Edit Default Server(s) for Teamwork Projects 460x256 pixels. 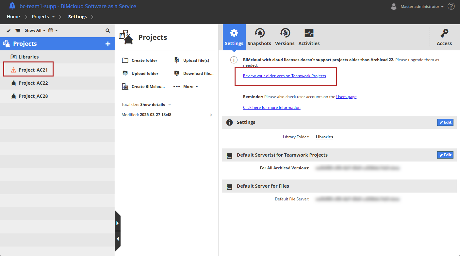445,155
